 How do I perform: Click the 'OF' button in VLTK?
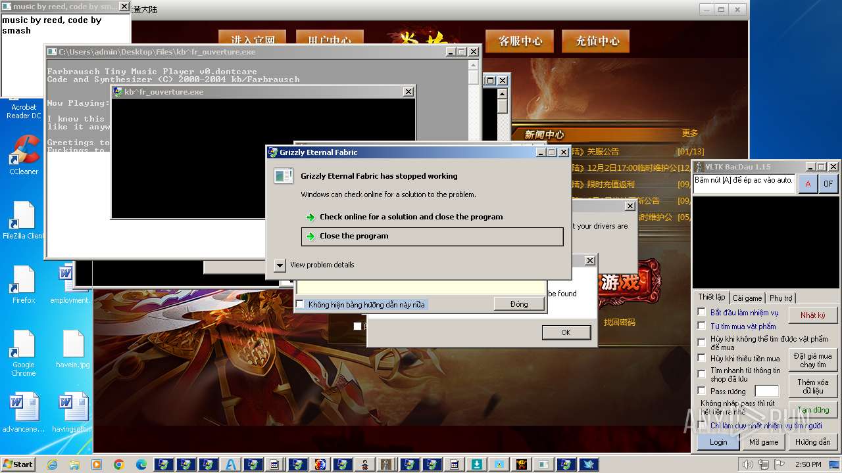pyautogui.click(x=828, y=184)
